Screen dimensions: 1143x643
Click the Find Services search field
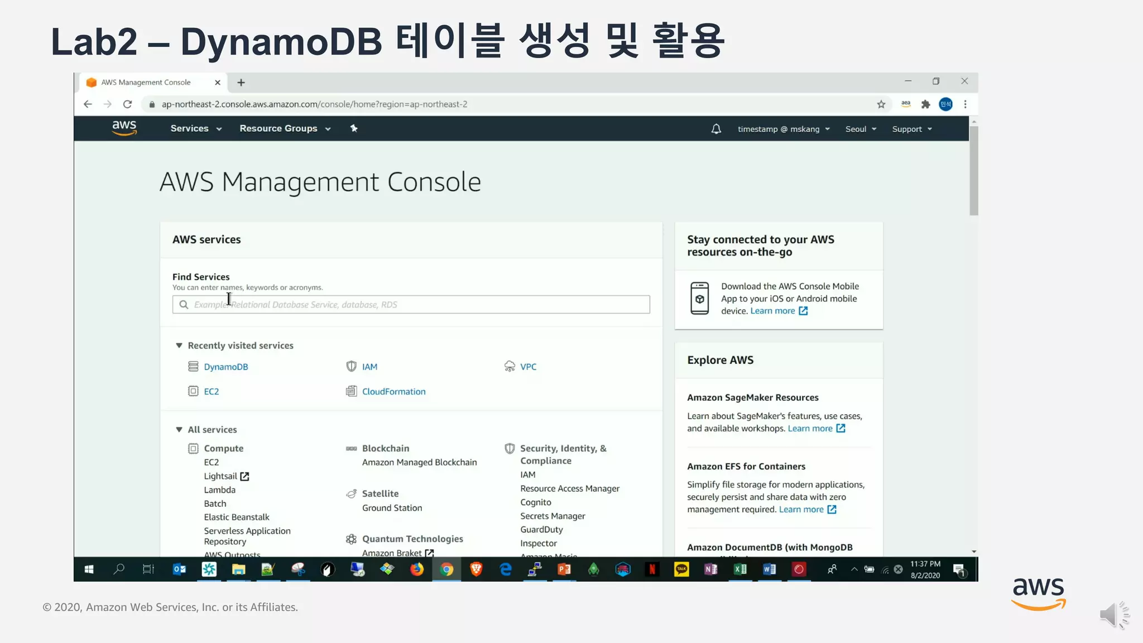pyautogui.click(x=411, y=305)
